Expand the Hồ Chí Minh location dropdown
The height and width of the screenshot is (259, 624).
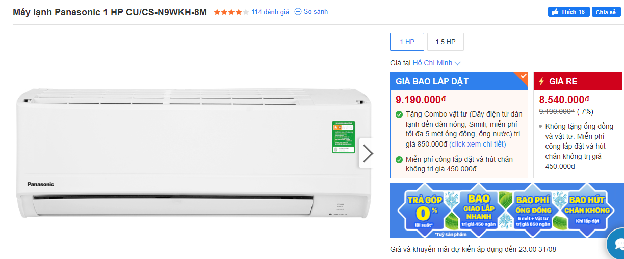[436, 63]
